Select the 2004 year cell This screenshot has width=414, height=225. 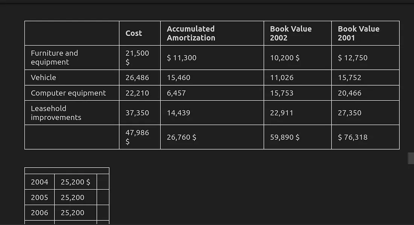pos(40,182)
